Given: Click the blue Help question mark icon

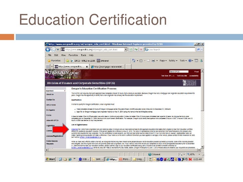Looking at the screenshot, I should pyautogui.click(x=190, y=61).
